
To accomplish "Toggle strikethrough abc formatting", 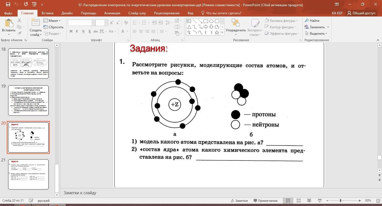I will 96,31.
